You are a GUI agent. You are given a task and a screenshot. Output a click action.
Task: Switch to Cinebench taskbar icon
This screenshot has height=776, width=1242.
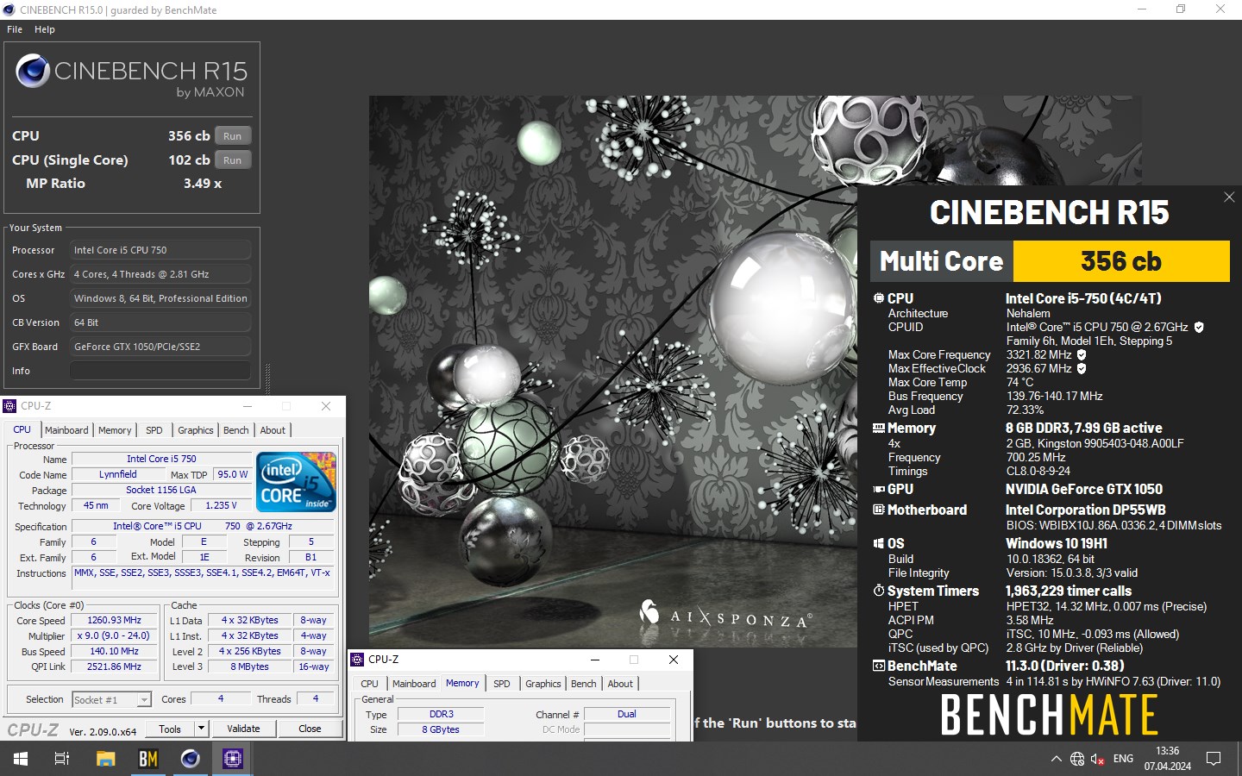coord(191,759)
